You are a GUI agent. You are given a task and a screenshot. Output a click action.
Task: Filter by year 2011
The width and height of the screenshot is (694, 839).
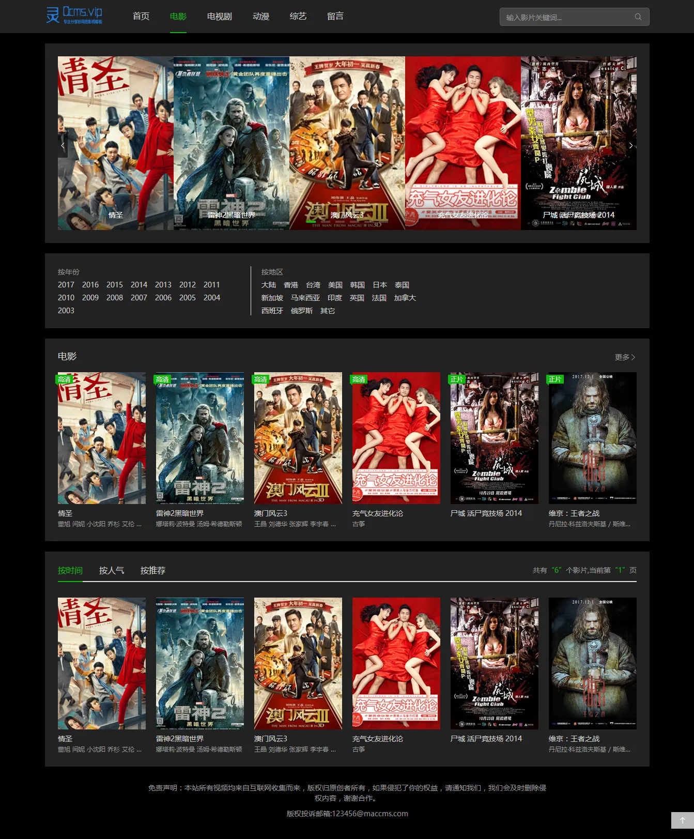pos(212,285)
